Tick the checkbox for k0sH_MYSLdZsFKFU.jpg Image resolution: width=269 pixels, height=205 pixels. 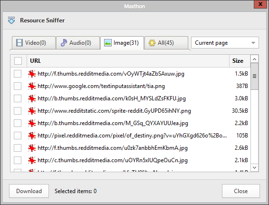tap(18, 98)
